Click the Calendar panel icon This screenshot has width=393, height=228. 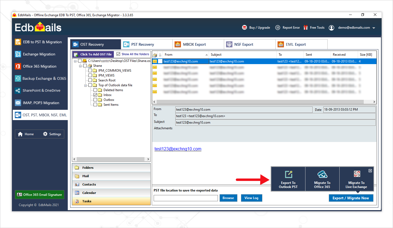point(77,193)
